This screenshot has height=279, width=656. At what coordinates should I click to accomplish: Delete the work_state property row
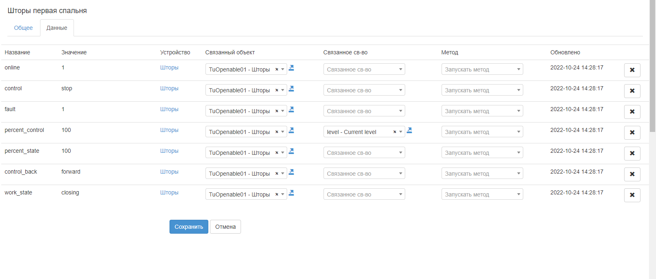click(x=632, y=195)
